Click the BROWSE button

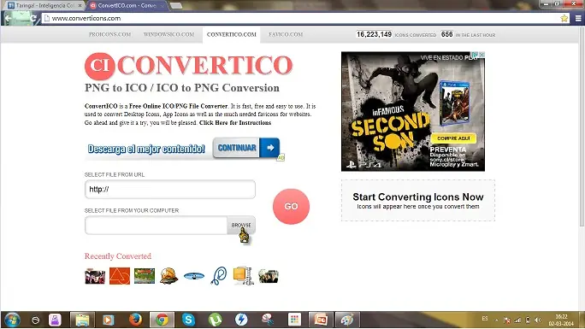pyautogui.click(x=241, y=225)
